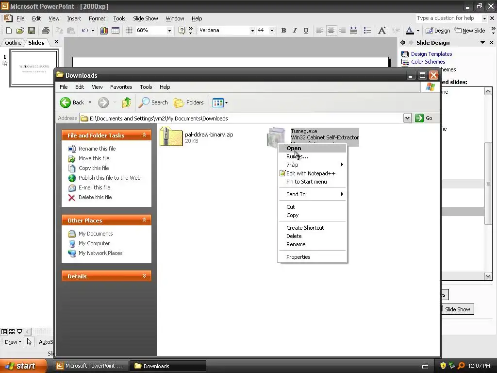Align text left in PowerPoint
The width and height of the screenshot is (497, 373).
pyautogui.click(x=319, y=31)
